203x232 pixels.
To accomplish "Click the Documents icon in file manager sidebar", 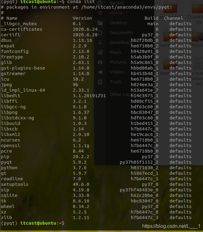I will coord(100,33).
